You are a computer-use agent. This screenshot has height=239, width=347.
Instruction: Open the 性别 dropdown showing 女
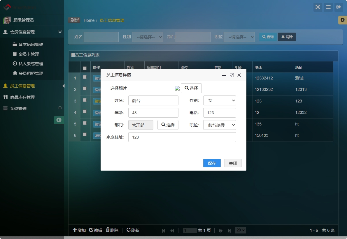[220, 100]
